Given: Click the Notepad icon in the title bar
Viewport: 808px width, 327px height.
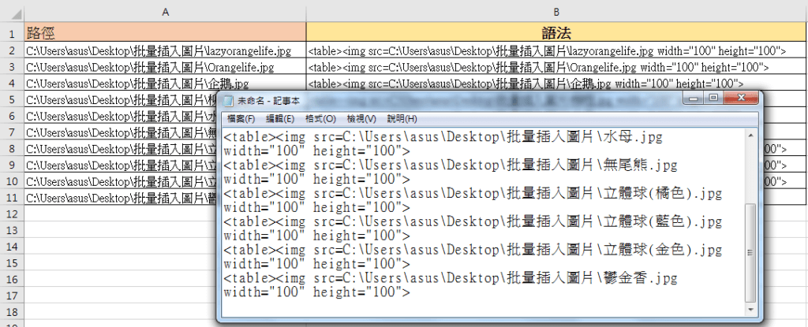Looking at the screenshot, I should [x=228, y=101].
